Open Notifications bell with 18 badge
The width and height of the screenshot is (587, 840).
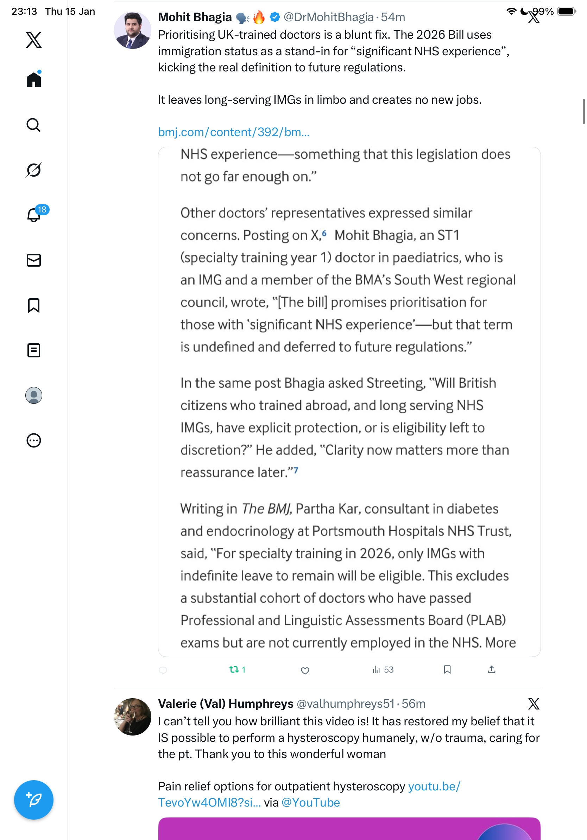click(34, 215)
